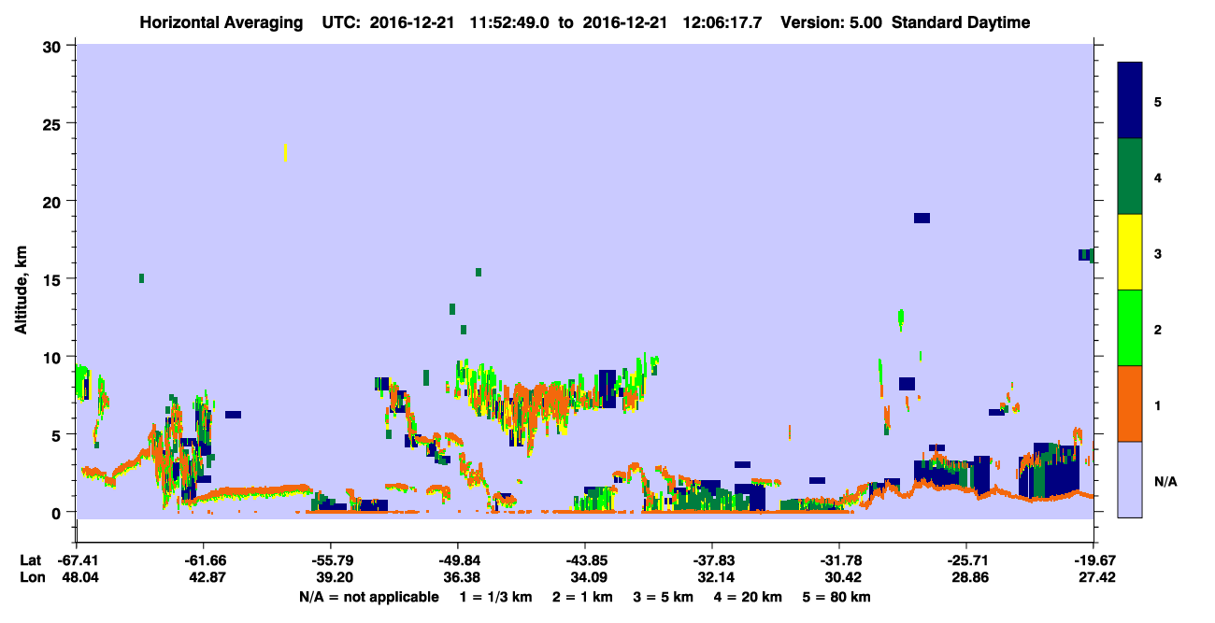
Task: Click the '4 = 20 km' legend note
Action: (x=749, y=597)
